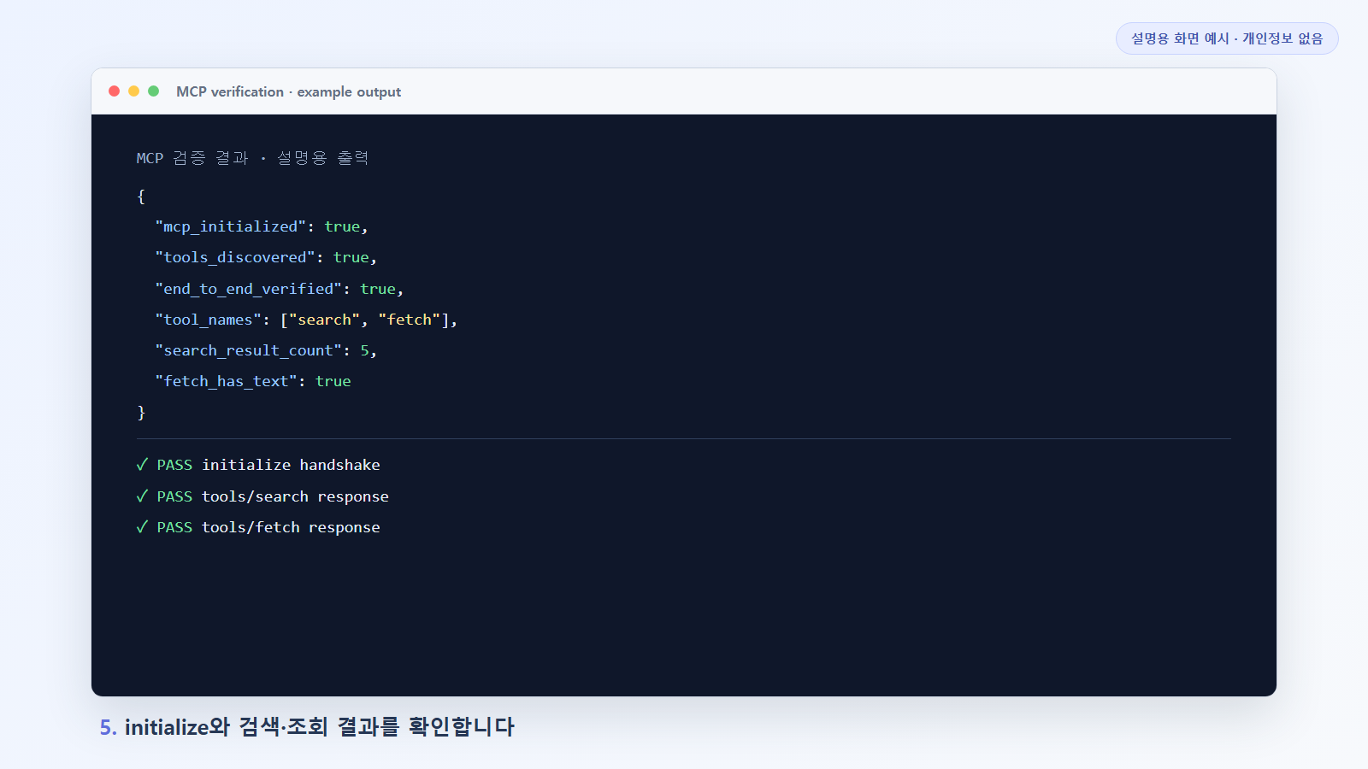This screenshot has width=1368, height=769.
Task: Click the checkmark beside 'initialize handshake'
Action: [142, 465]
